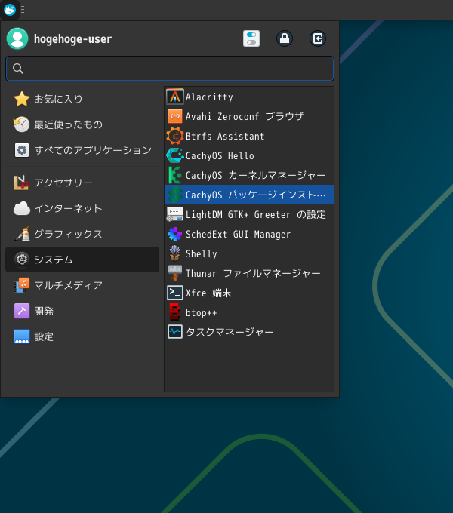Open the お気に入り favorites label
The width and height of the screenshot is (453, 513).
pyautogui.click(x=59, y=99)
